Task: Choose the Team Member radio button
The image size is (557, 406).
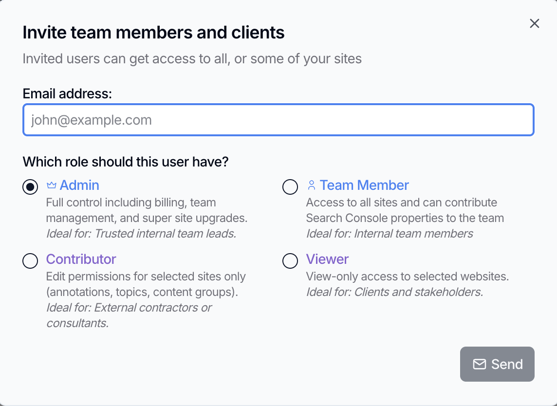Action: pos(290,187)
